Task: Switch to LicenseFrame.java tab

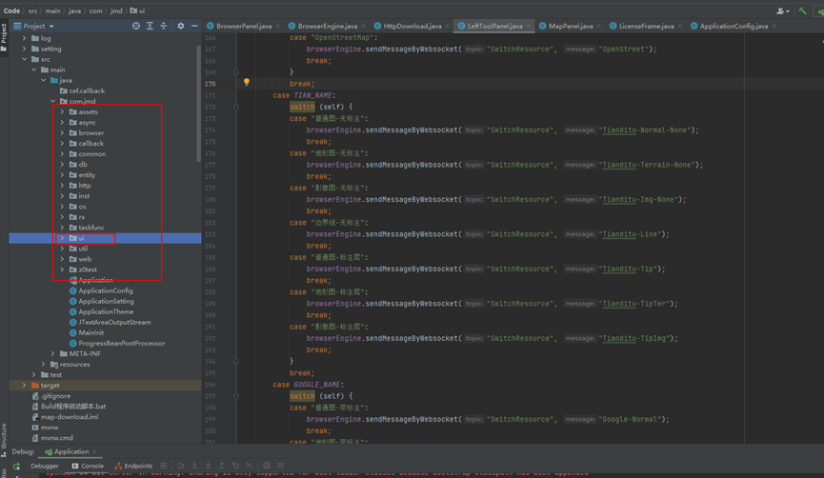Action: [x=647, y=26]
